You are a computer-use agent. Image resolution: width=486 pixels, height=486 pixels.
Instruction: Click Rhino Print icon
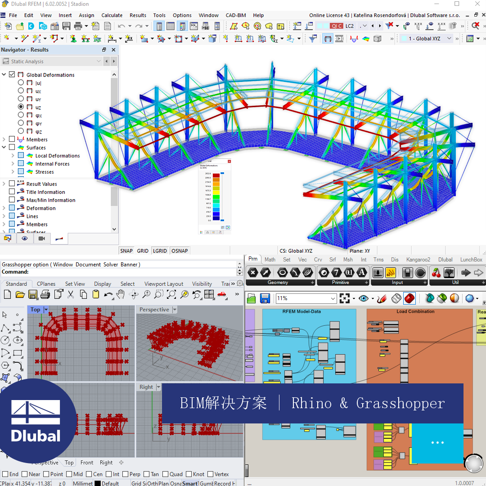(45, 294)
